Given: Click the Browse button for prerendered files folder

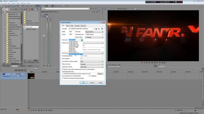Looking at the screenshot, I should (x=100, y=74).
